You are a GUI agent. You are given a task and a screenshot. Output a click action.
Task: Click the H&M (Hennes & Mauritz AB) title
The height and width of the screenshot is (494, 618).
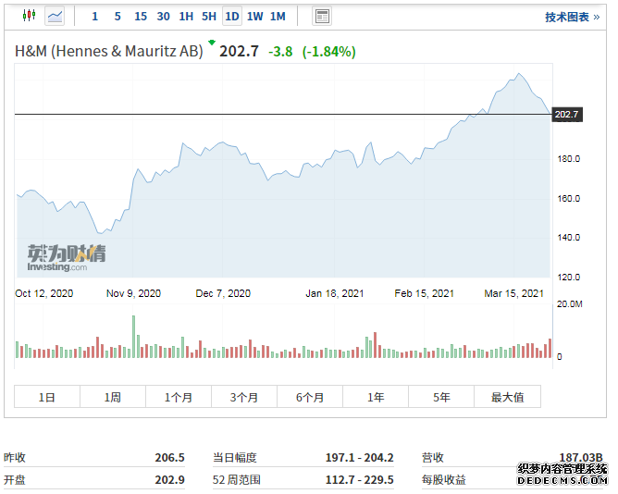109,51
